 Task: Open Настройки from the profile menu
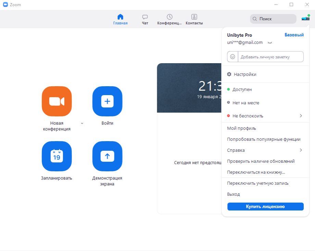click(x=265, y=74)
